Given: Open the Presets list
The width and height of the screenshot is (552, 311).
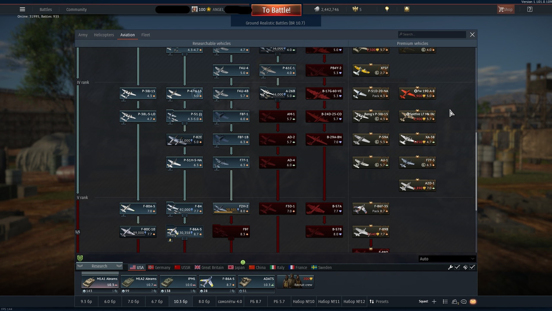Looking at the screenshot, I should (379, 301).
